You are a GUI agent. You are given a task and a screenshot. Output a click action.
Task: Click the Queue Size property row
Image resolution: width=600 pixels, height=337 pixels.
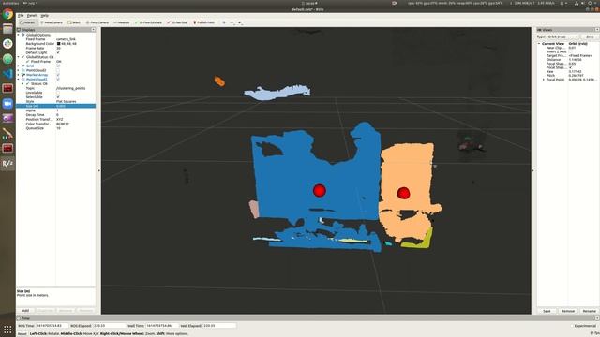point(56,128)
